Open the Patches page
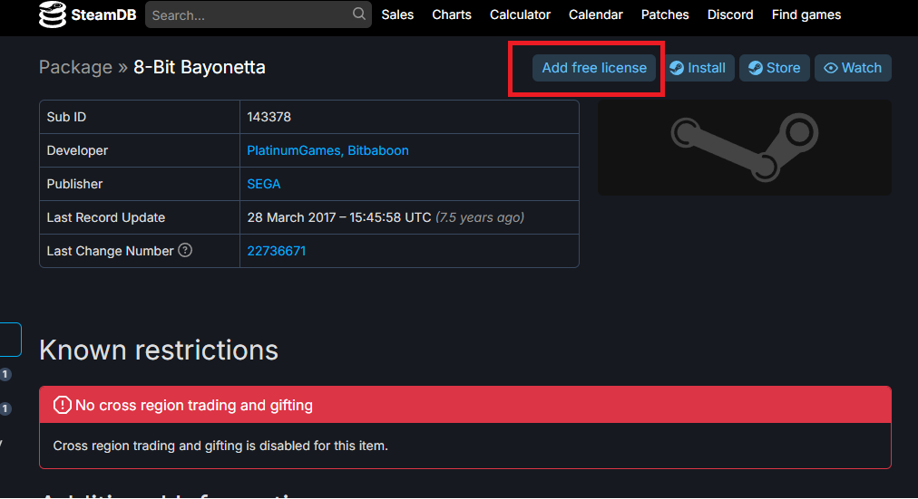 coord(665,14)
